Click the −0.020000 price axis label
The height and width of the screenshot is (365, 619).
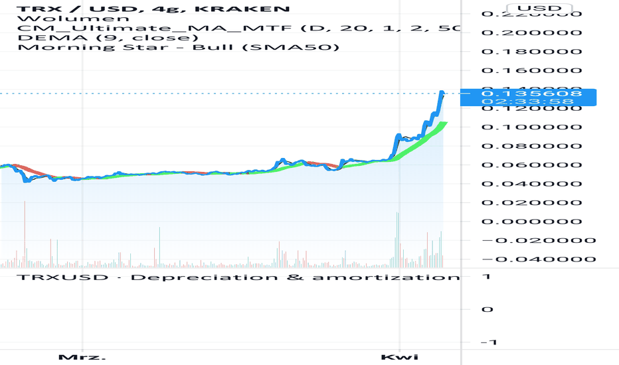[539, 240]
